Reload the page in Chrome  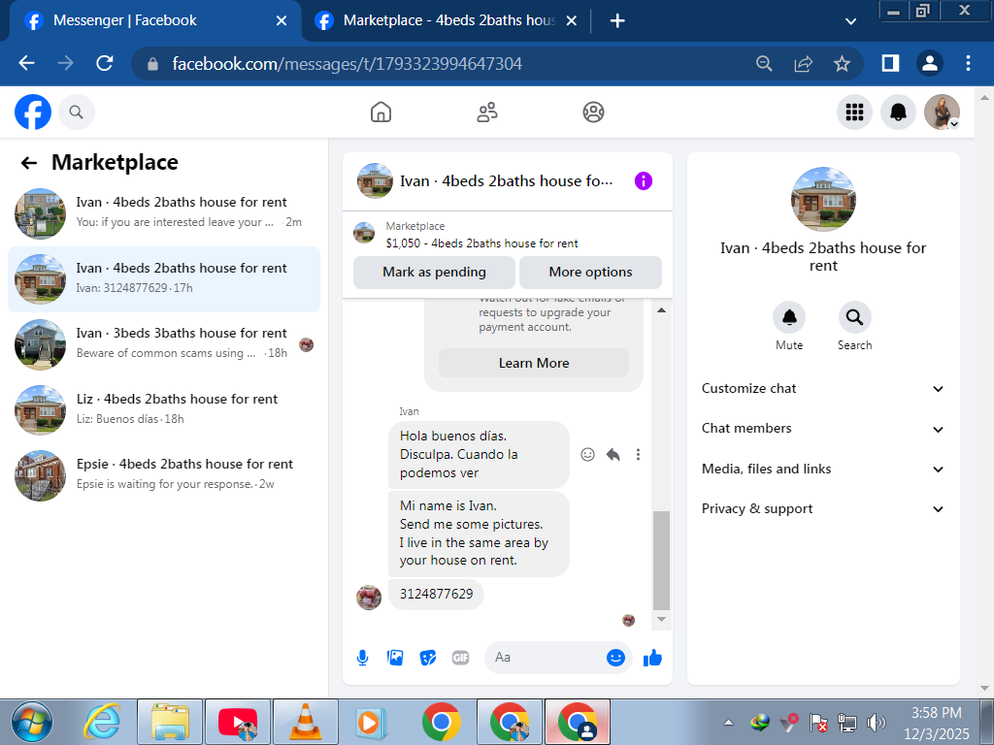[105, 63]
